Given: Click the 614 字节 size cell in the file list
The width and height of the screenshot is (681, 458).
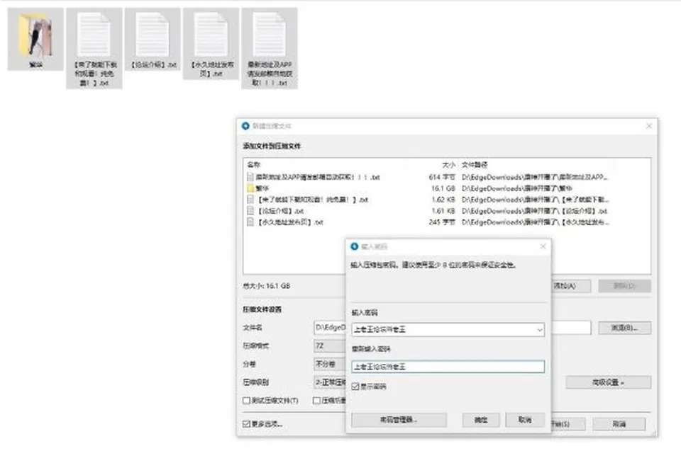Looking at the screenshot, I should point(442,177).
